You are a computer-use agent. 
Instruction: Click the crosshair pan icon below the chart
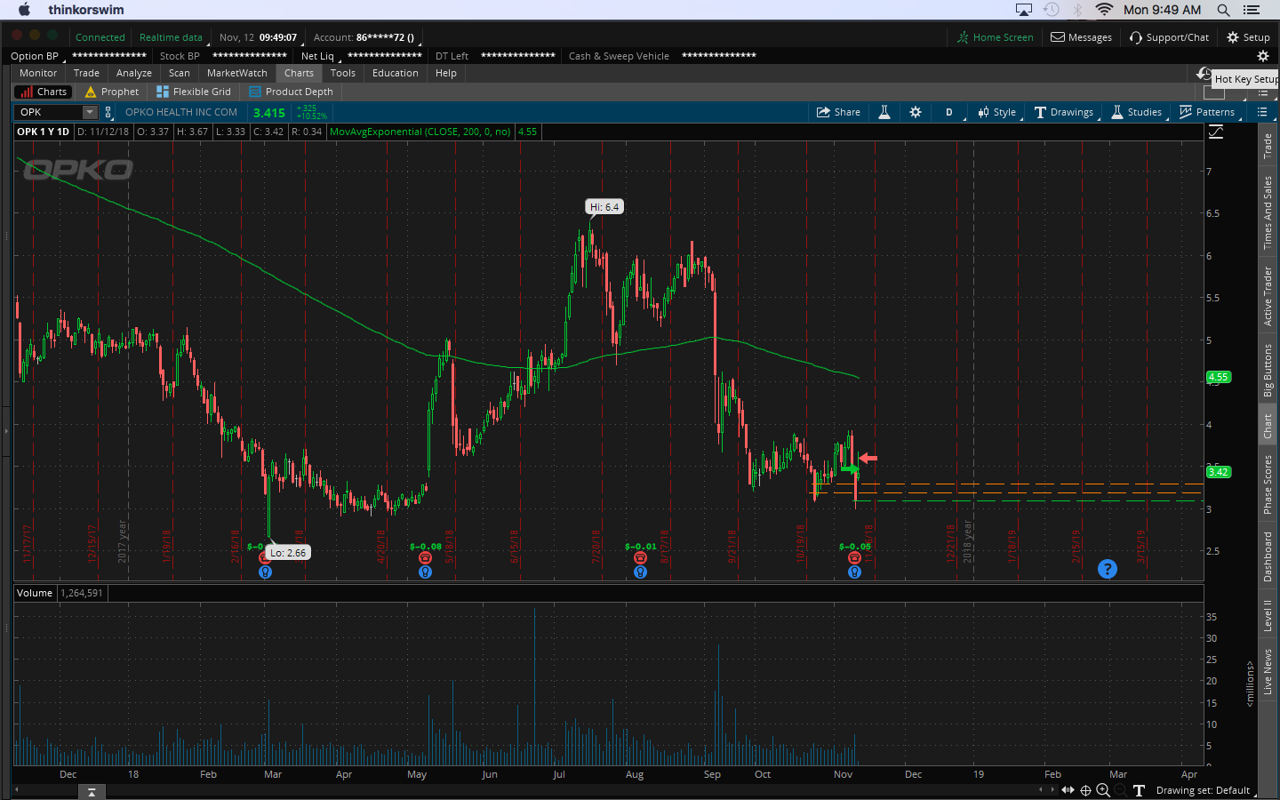(1085, 790)
